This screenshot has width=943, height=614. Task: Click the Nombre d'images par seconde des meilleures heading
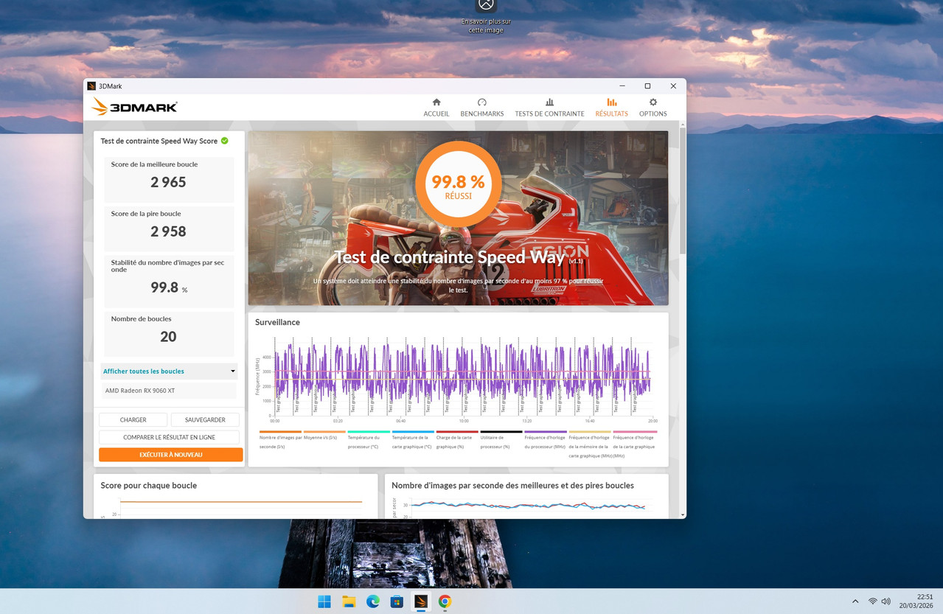[512, 486]
